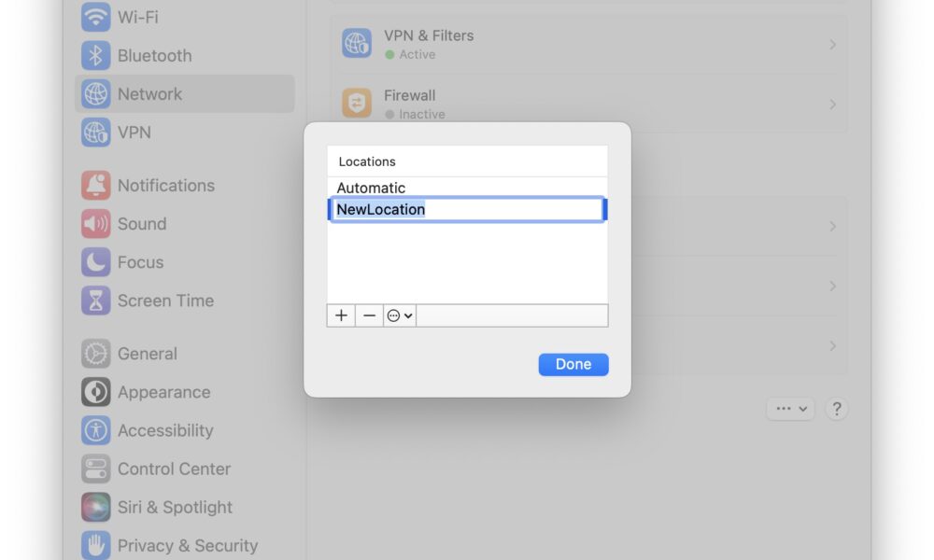The image size is (934, 560).
Task: Expand the VPN & Filters row chevron
Action: point(833,45)
